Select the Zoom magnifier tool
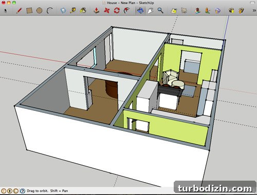Screen dimensions: 257x195 [160, 11]
